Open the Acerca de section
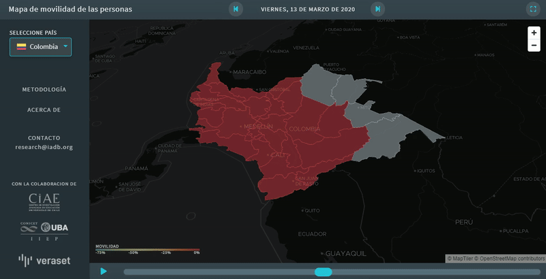546x279 pixels. coord(44,110)
